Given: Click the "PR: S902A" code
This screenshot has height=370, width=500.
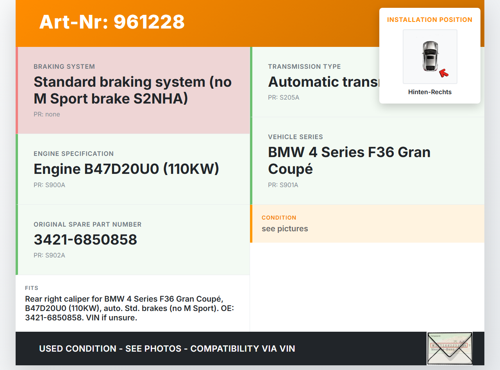Looking at the screenshot, I should (x=49, y=256).
